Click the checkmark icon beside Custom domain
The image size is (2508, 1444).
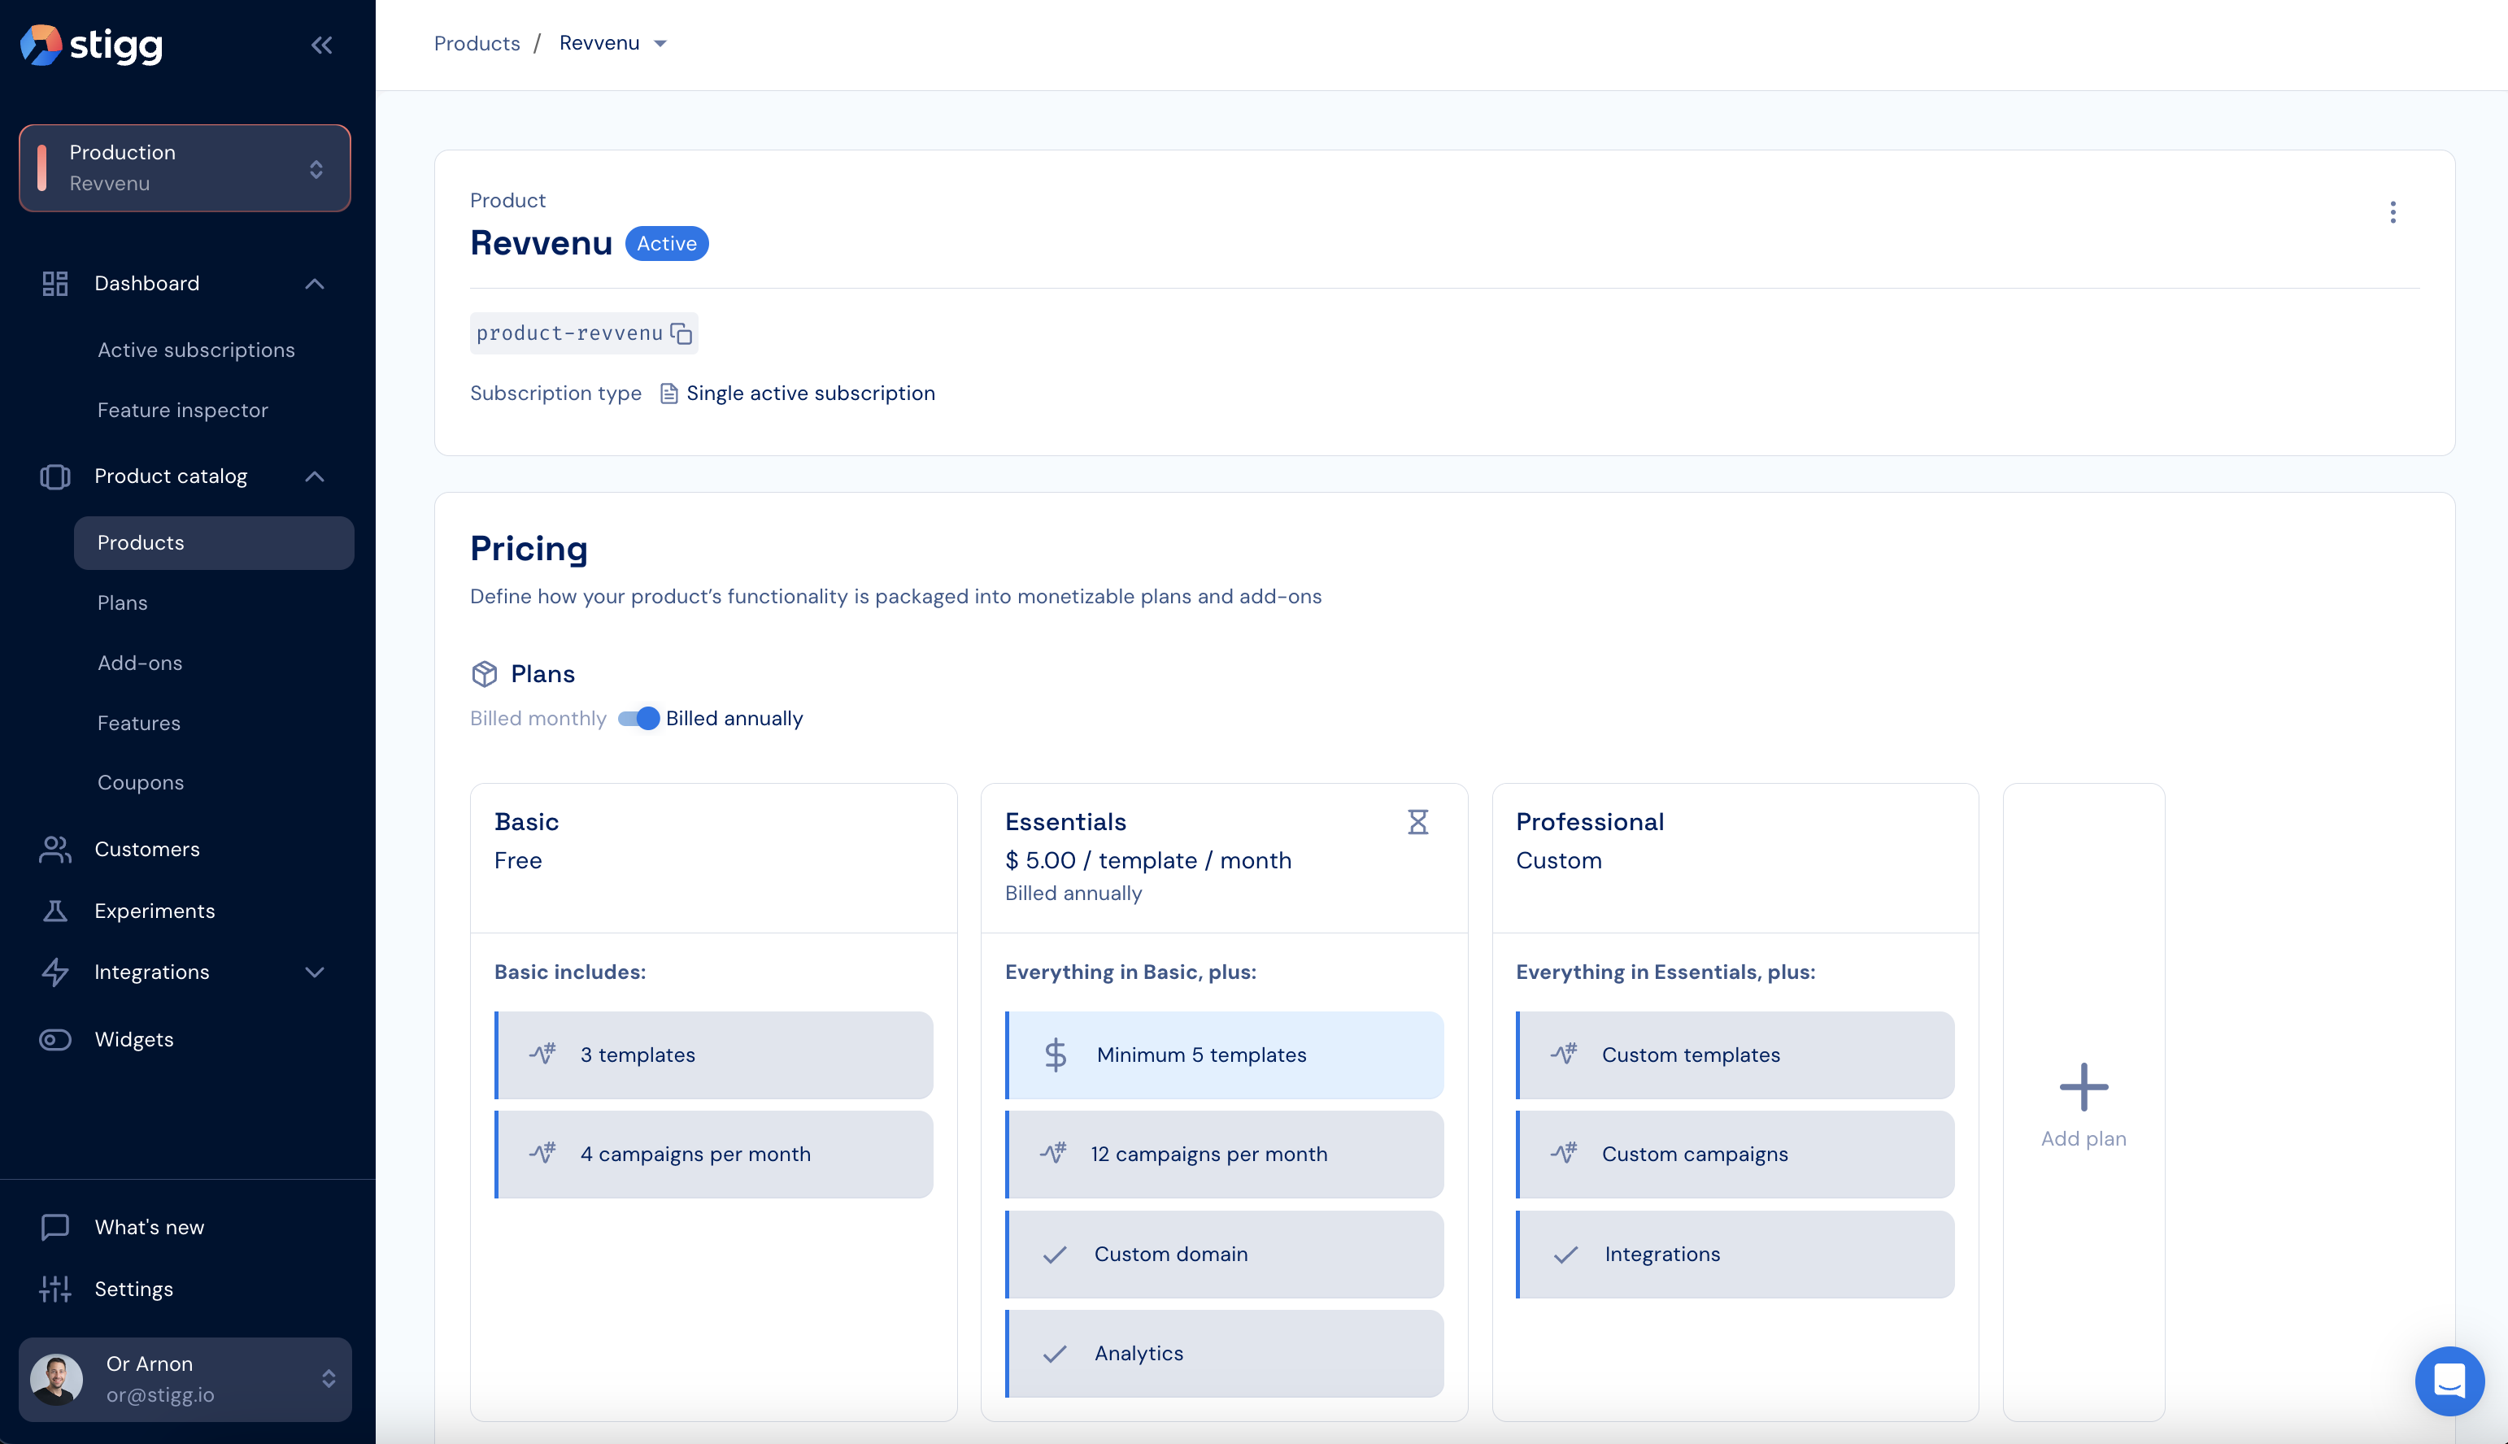click(x=1055, y=1255)
